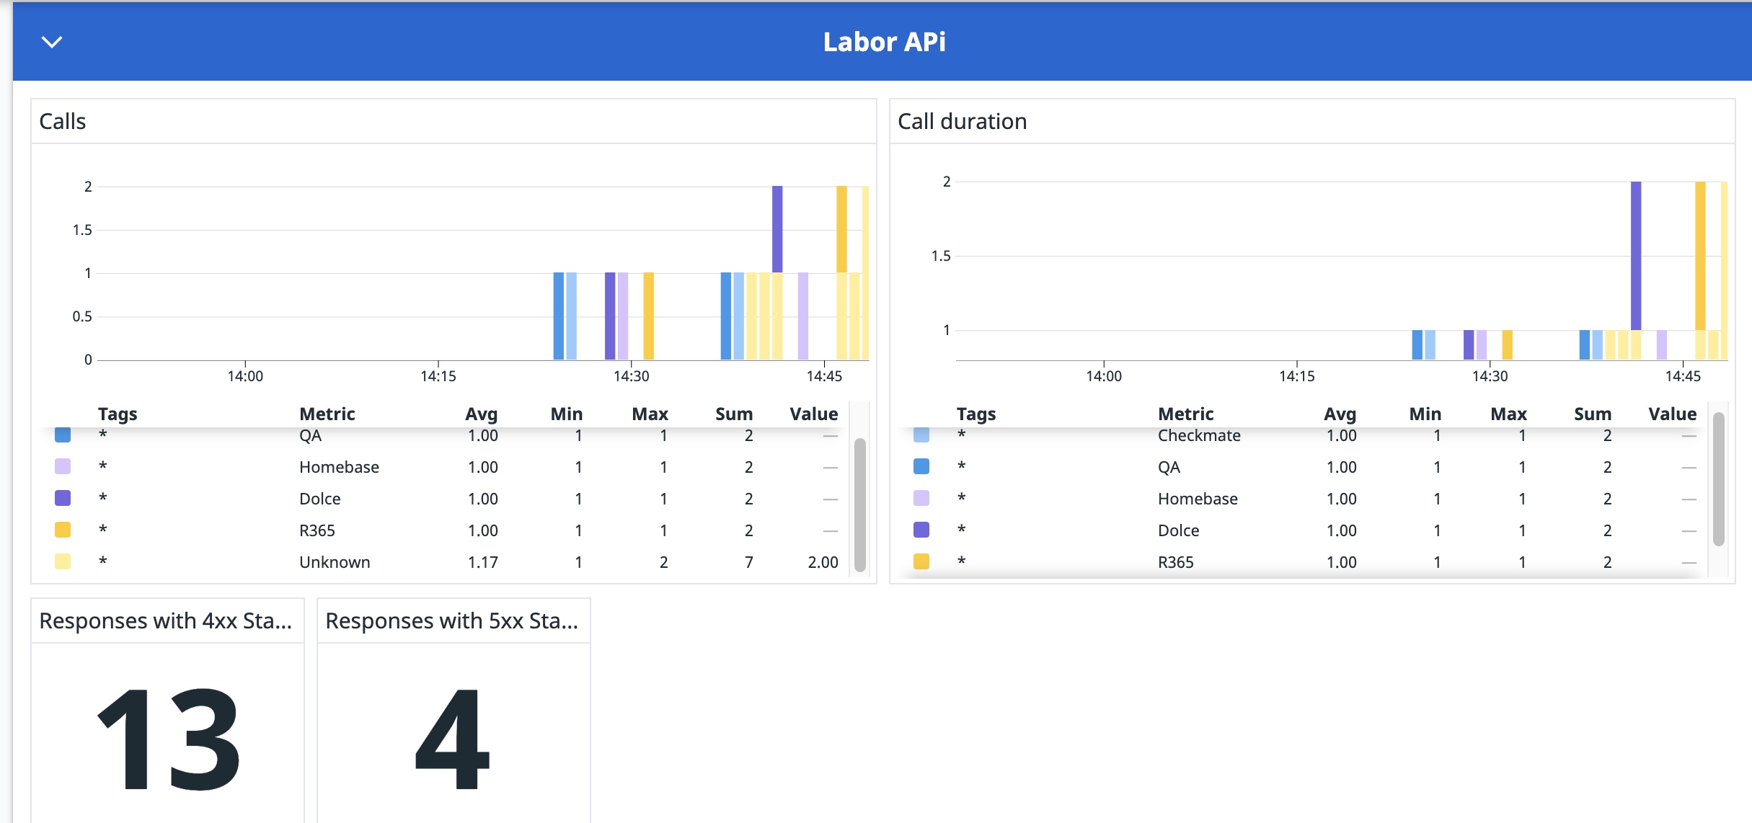Sort Calls legend by Avg column
The width and height of the screenshot is (1752, 823).
point(482,414)
